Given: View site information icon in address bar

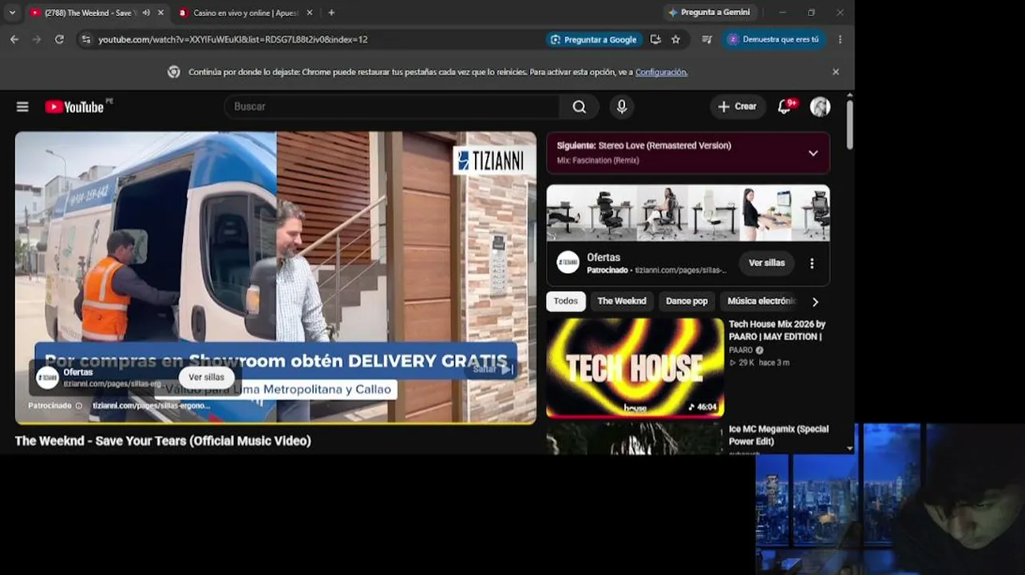Looking at the screenshot, I should pos(86,39).
